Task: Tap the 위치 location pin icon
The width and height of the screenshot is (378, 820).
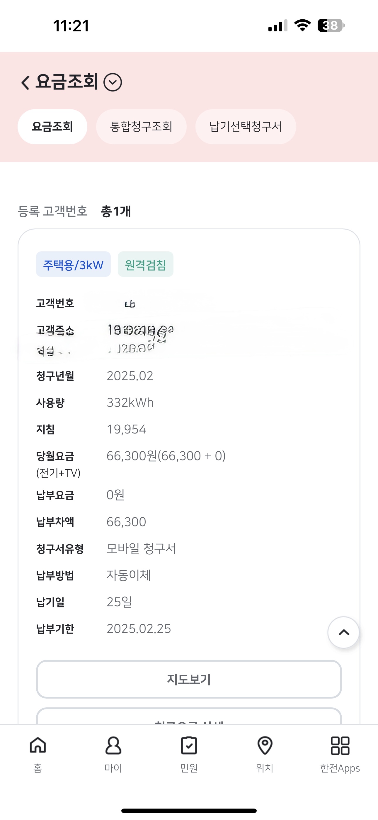Action: coord(265,753)
